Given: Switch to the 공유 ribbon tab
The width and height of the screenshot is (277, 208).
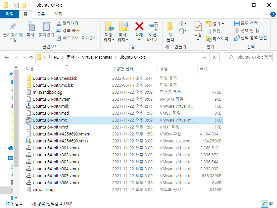Looking at the screenshot, I should (41, 14).
